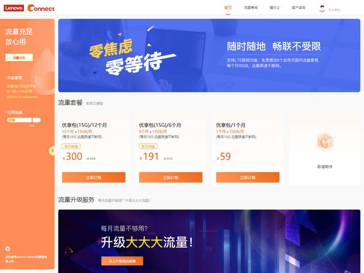The width and height of the screenshot is (364, 273).
Task: Switch to the 首页 home tab
Action: tap(228, 7)
